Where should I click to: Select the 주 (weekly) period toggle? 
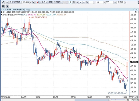point(74,2)
